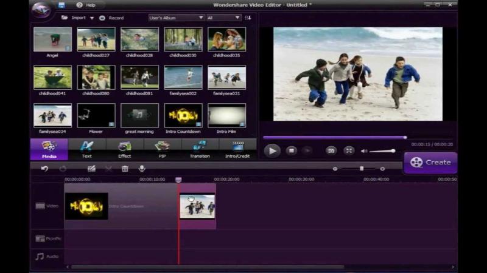Select the Angel thumbnail

pyautogui.click(x=52, y=39)
